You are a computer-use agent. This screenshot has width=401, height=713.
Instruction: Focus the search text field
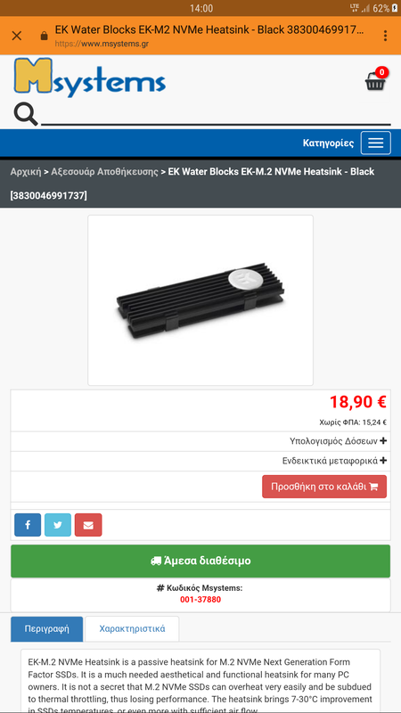(216, 115)
